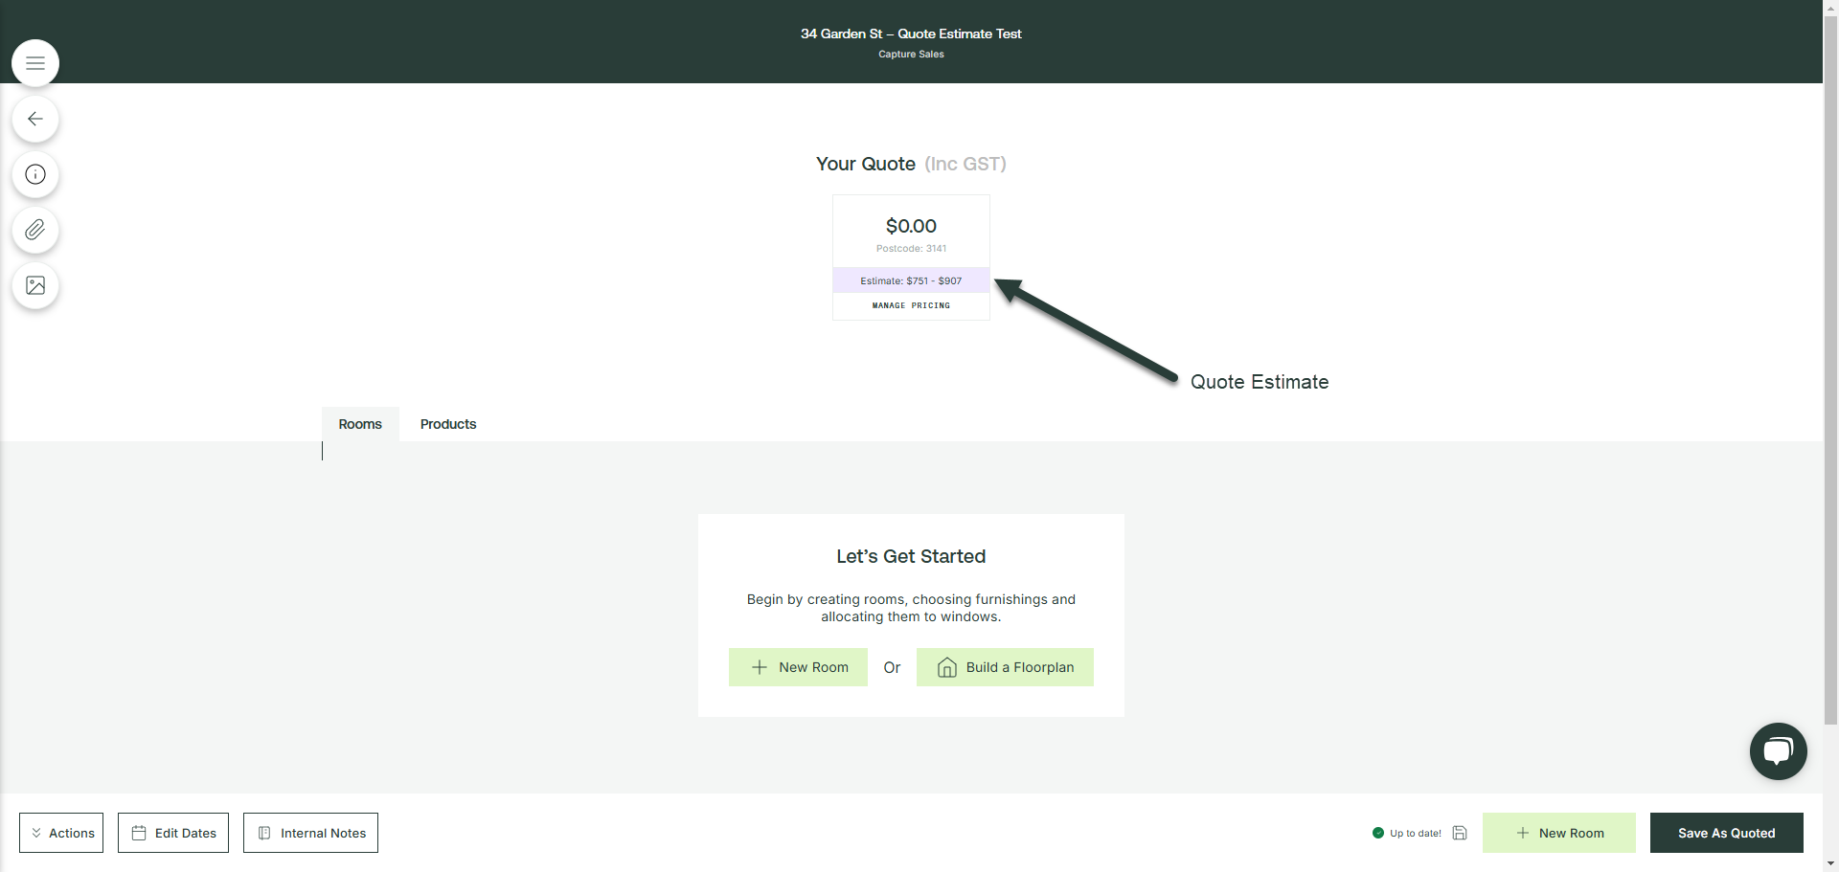This screenshot has width=1839, height=872.
Task: Click the page vertical scrollbar
Action: 1830,383
